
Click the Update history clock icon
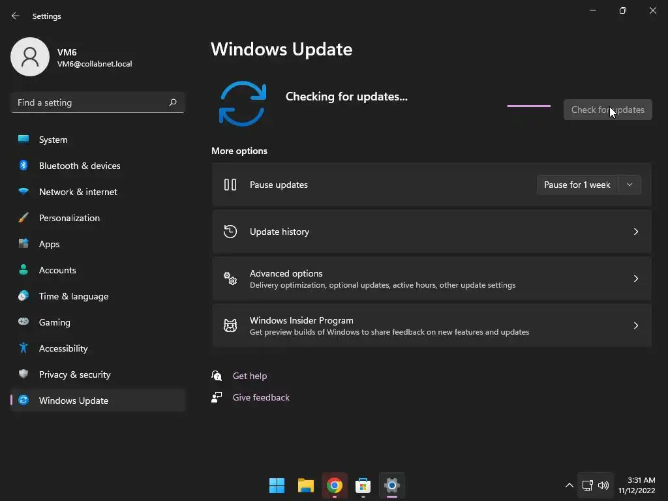(230, 232)
